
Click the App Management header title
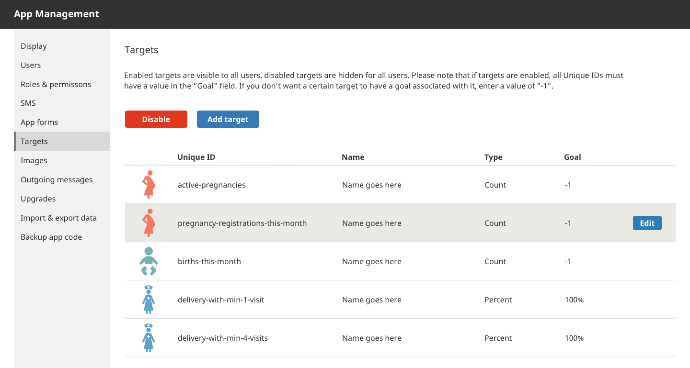point(57,14)
